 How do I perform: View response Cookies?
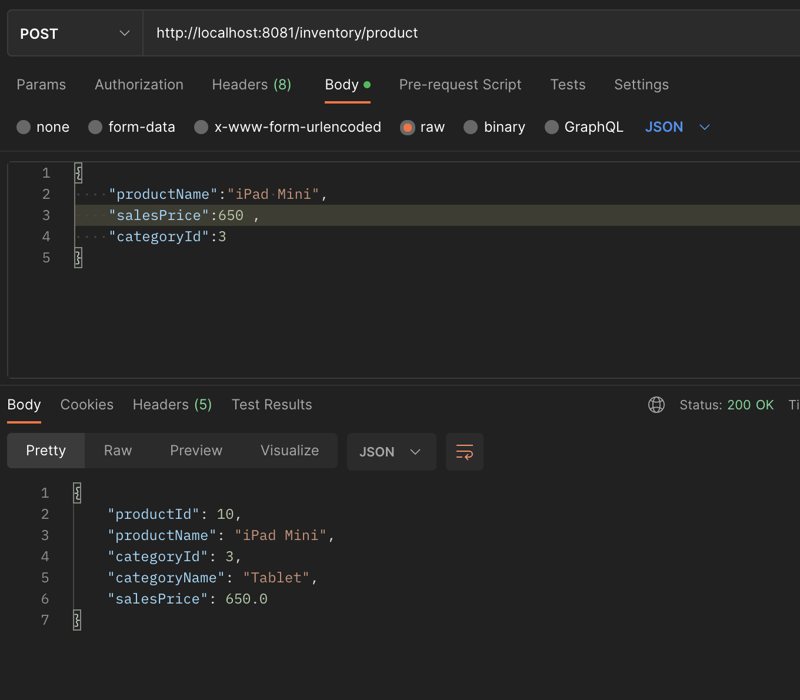pyautogui.click(x=86, y=405)
